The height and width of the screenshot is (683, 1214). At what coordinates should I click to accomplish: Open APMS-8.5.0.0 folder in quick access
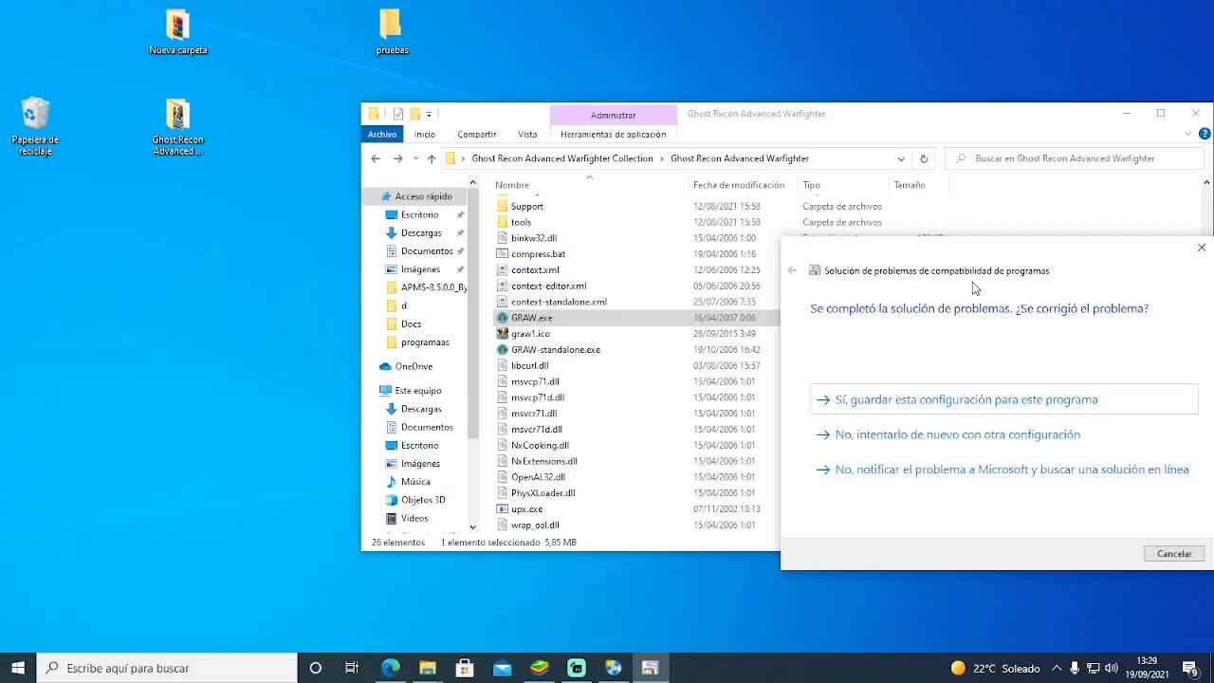(x=427, y=287)
